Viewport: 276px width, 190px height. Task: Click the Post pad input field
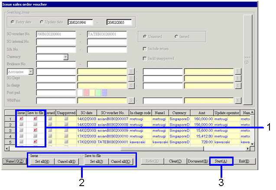click(x=56, y=93)
